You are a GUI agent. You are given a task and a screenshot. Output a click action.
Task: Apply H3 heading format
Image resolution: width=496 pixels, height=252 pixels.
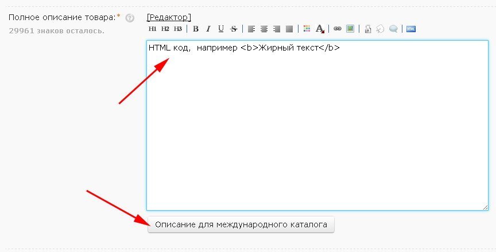tap(177, 29)
